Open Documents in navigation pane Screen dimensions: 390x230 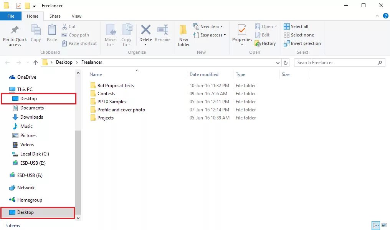tap(28, 108)
